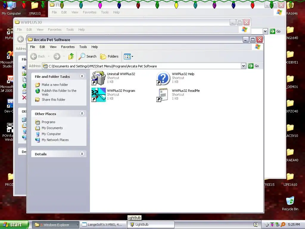Select the _DEMO1 desktop folder

pyautogui.click(x=291, y=82)
